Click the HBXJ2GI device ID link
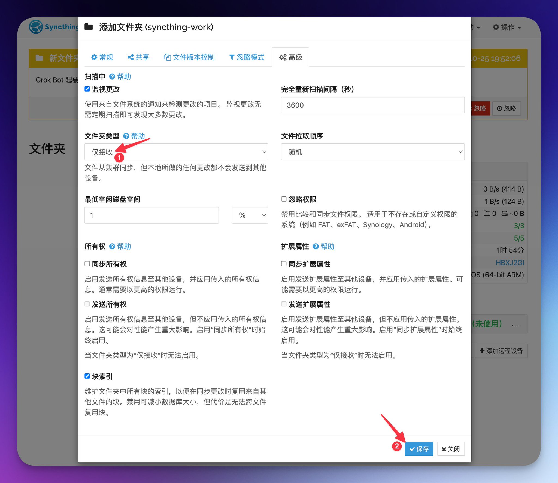 pyautogui.click(x=510, y=262)
